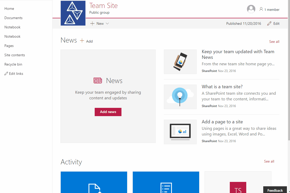Click the member avatar profile icon
Viewport: 290px width, 193px height.
(x=251, y=9)
